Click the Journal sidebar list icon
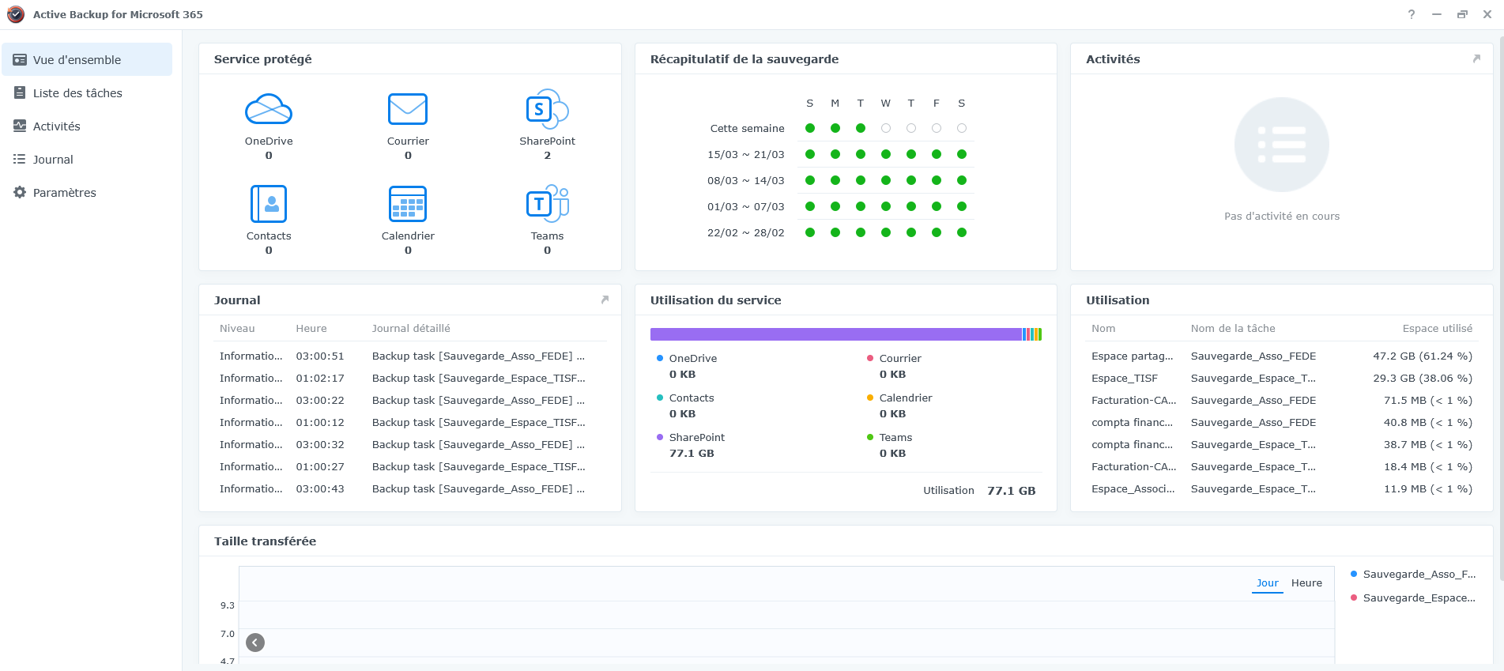 tap(20, 160)
